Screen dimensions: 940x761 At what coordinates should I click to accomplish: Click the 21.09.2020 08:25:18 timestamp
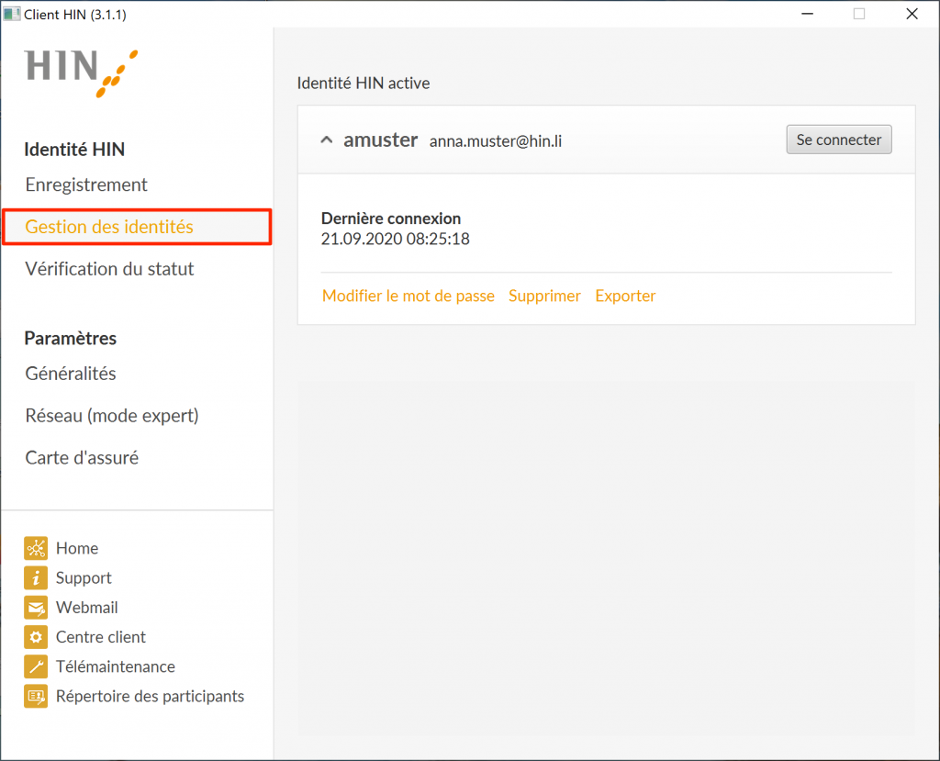395,239
